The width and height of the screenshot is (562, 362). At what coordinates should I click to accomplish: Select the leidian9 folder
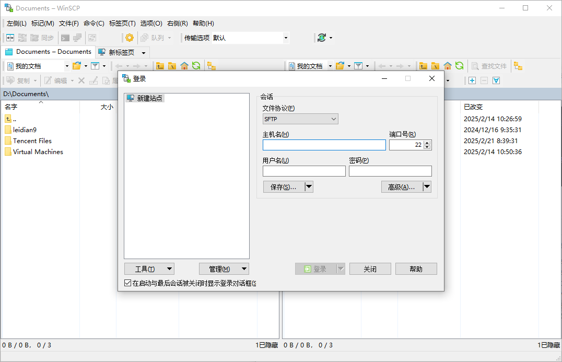pyautogui.click(x=25, y=130)
